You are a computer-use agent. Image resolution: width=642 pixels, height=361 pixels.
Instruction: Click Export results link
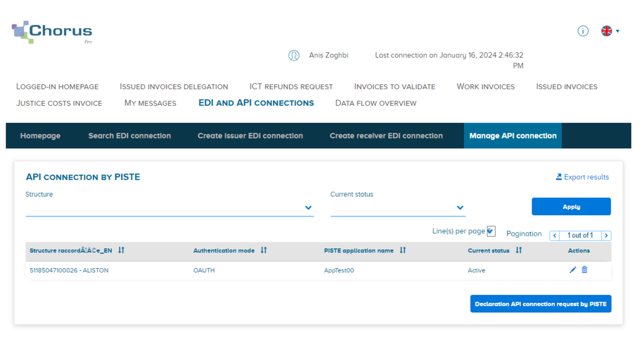click(x=582, y=177)
